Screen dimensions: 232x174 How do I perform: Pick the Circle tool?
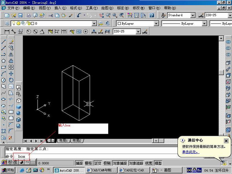pos(3,80)
